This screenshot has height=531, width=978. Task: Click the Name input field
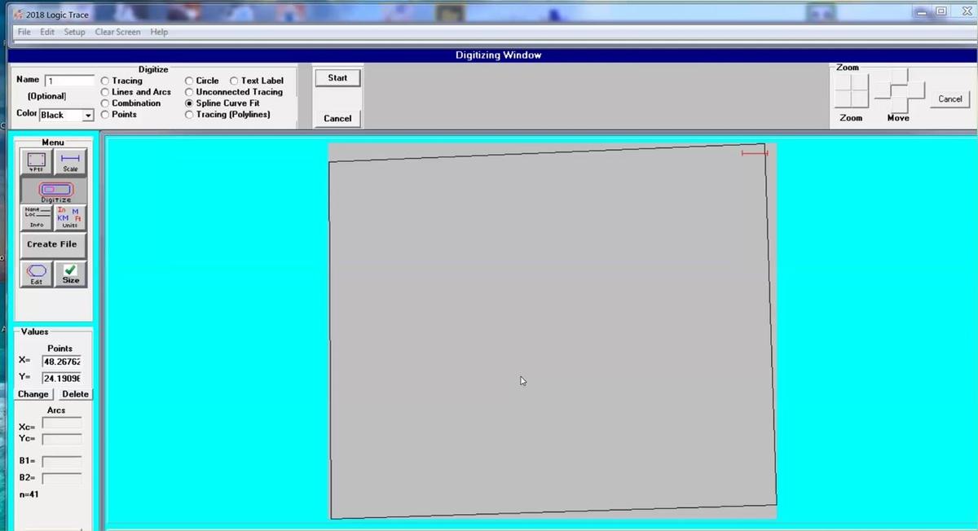pyautogui.click(x=69, y=81)
